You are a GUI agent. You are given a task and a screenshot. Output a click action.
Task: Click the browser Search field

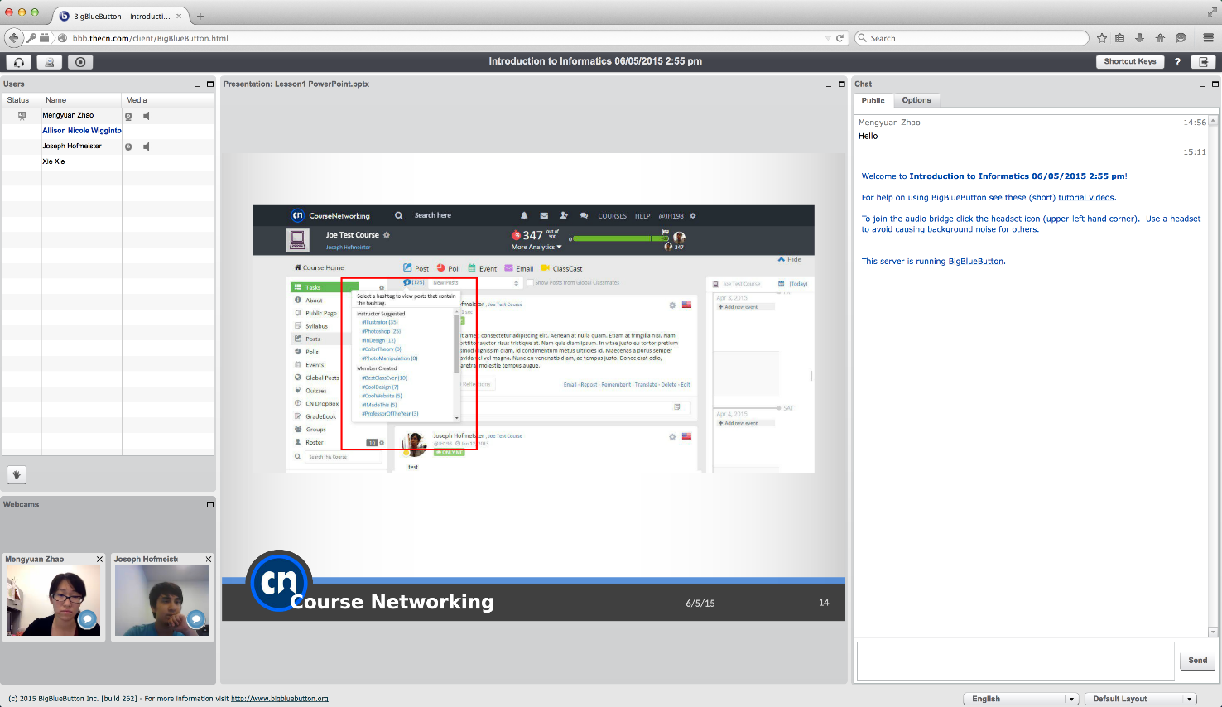pyautogui.click(x=971, y=38)
